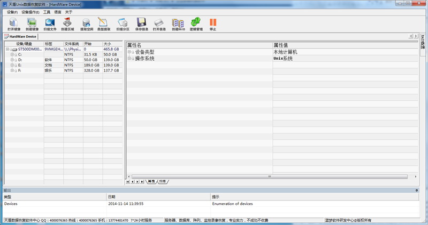Click the scrollbar right arrow in properties panel
The width and height of the screenshot is (428, 225).
416,176
